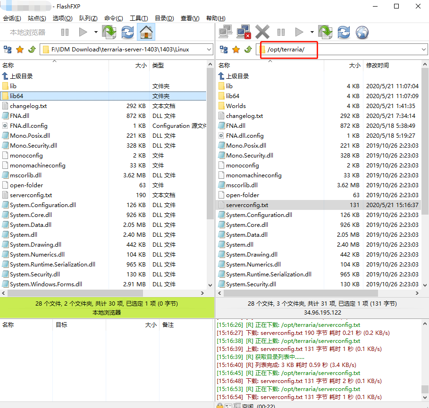Screen dimensions: 429x408
Task: Sort local list by 类型 column header
Action: 178,66
